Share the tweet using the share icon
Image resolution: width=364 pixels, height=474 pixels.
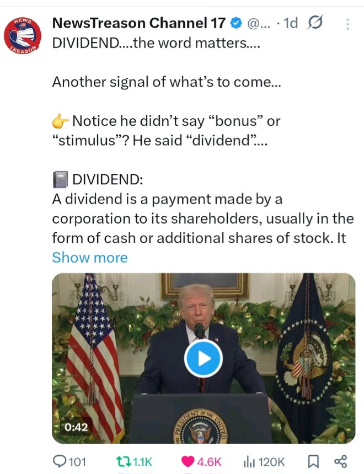(x=341, y=461)
